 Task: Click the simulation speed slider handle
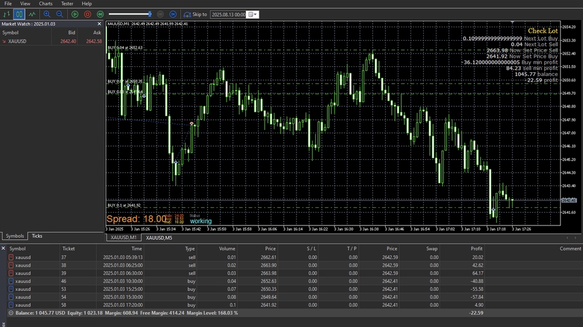pos(150,13)
